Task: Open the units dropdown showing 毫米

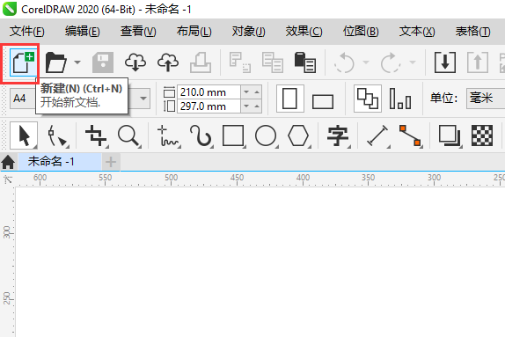Action: pos(486,98)
